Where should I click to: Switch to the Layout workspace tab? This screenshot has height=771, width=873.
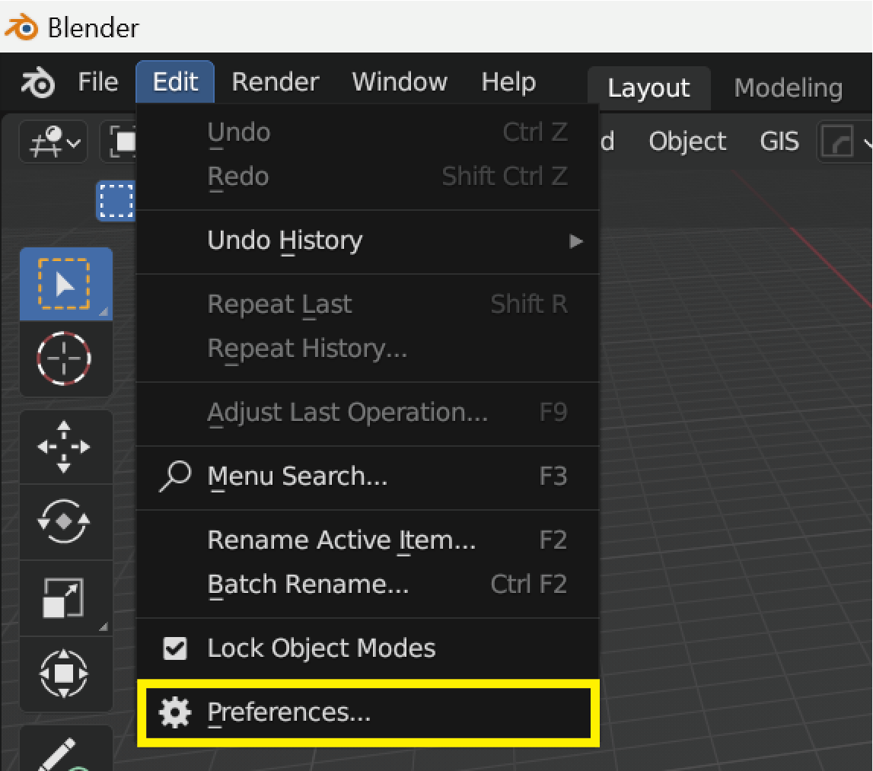point(648,88)
